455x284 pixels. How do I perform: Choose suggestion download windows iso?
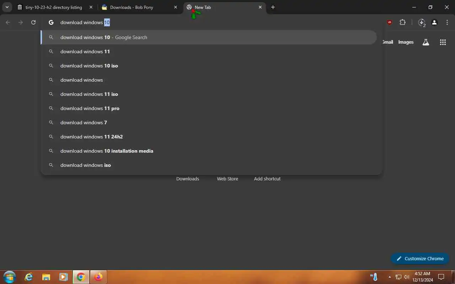point(209,165)
